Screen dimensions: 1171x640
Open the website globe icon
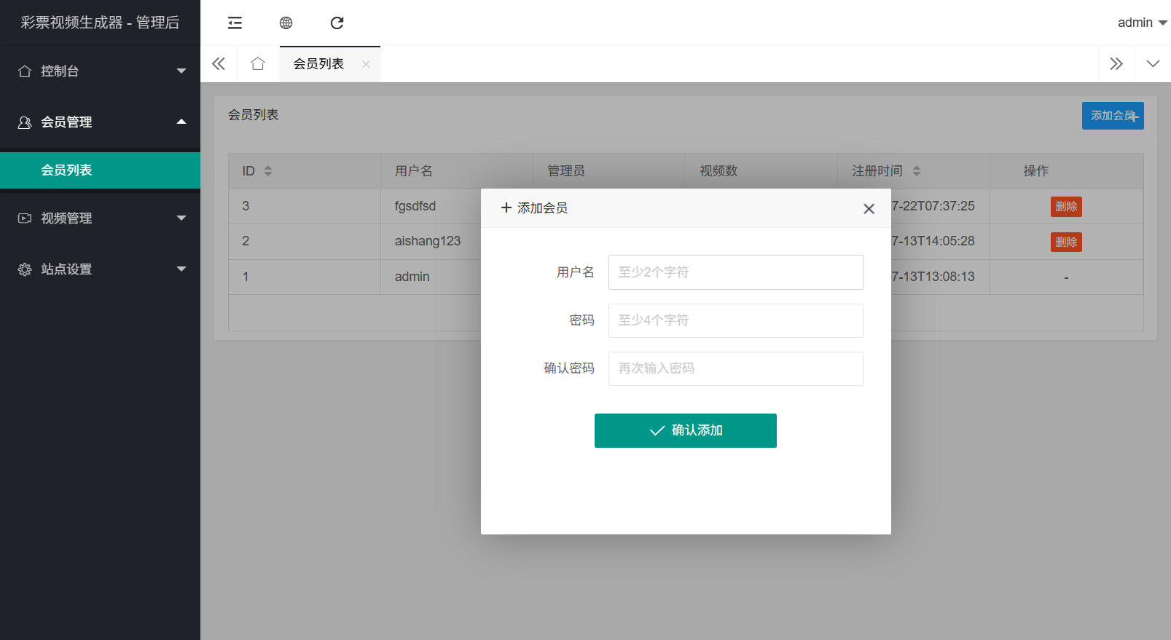(x=286, y=23)
